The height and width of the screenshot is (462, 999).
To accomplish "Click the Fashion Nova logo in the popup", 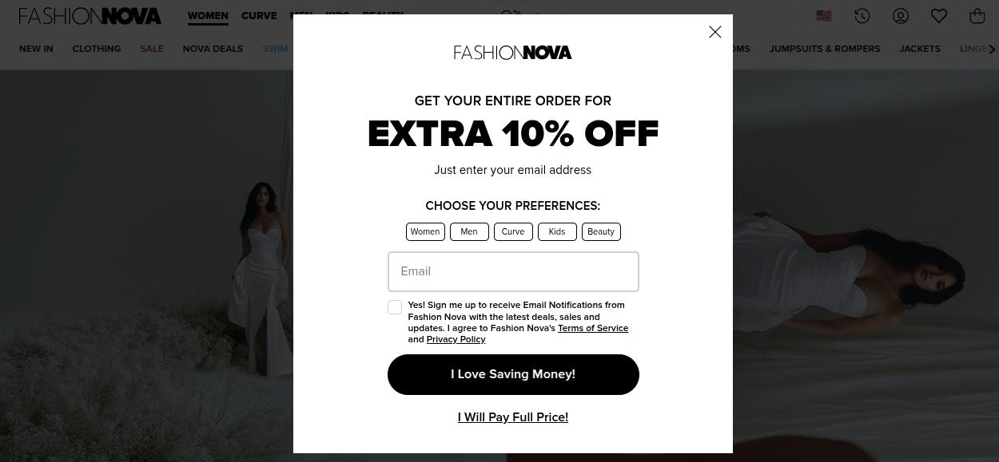I will point(512,52).
